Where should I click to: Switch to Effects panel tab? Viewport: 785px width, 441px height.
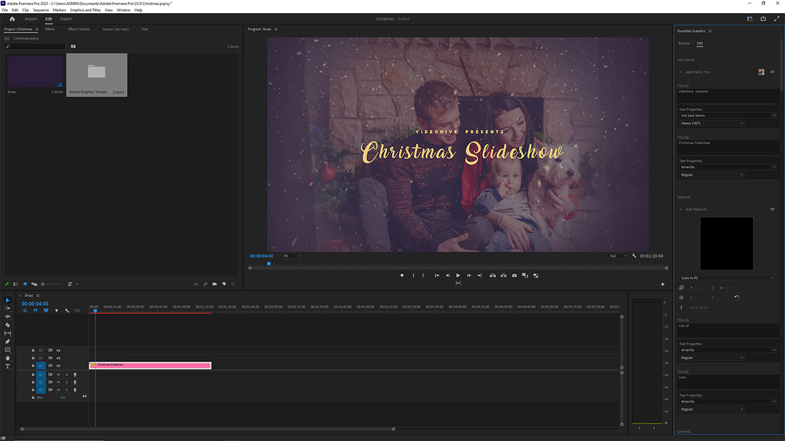pyautogui.click(x=50, y=29)
